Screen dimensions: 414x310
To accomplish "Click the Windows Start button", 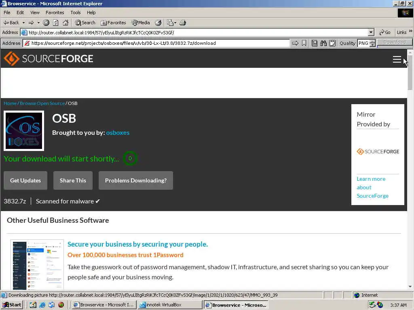I will [x=12, y=305].
